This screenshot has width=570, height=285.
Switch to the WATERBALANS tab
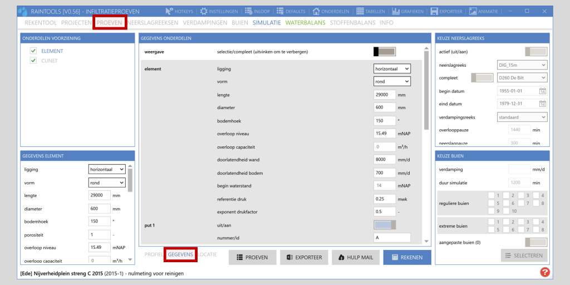[306, 23]
